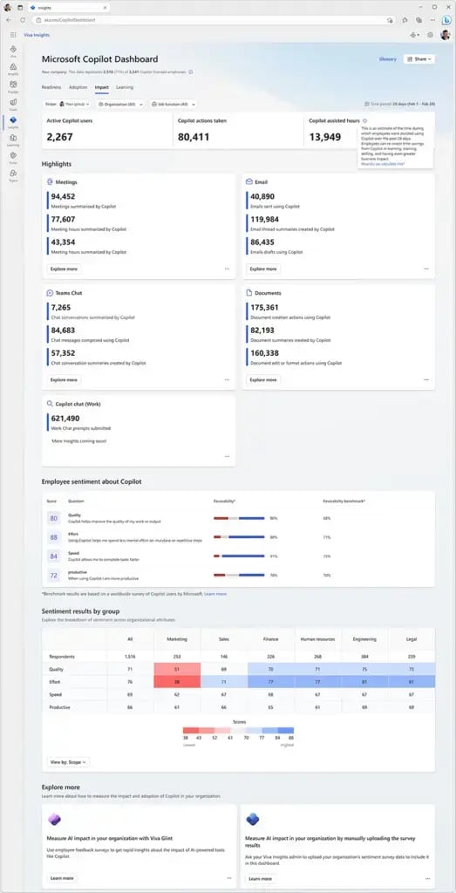Image resolution: width=456 pixels, height=893 pixels.
Task: Click the browser address bar
Action: [214, 20]
